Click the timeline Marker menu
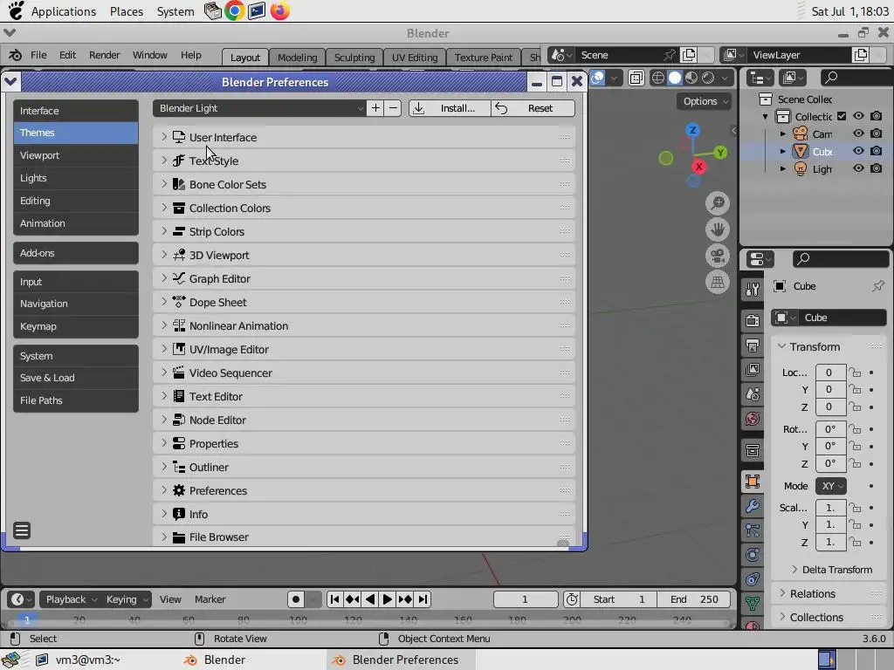The image size is (894, 670). pos(210,599)
